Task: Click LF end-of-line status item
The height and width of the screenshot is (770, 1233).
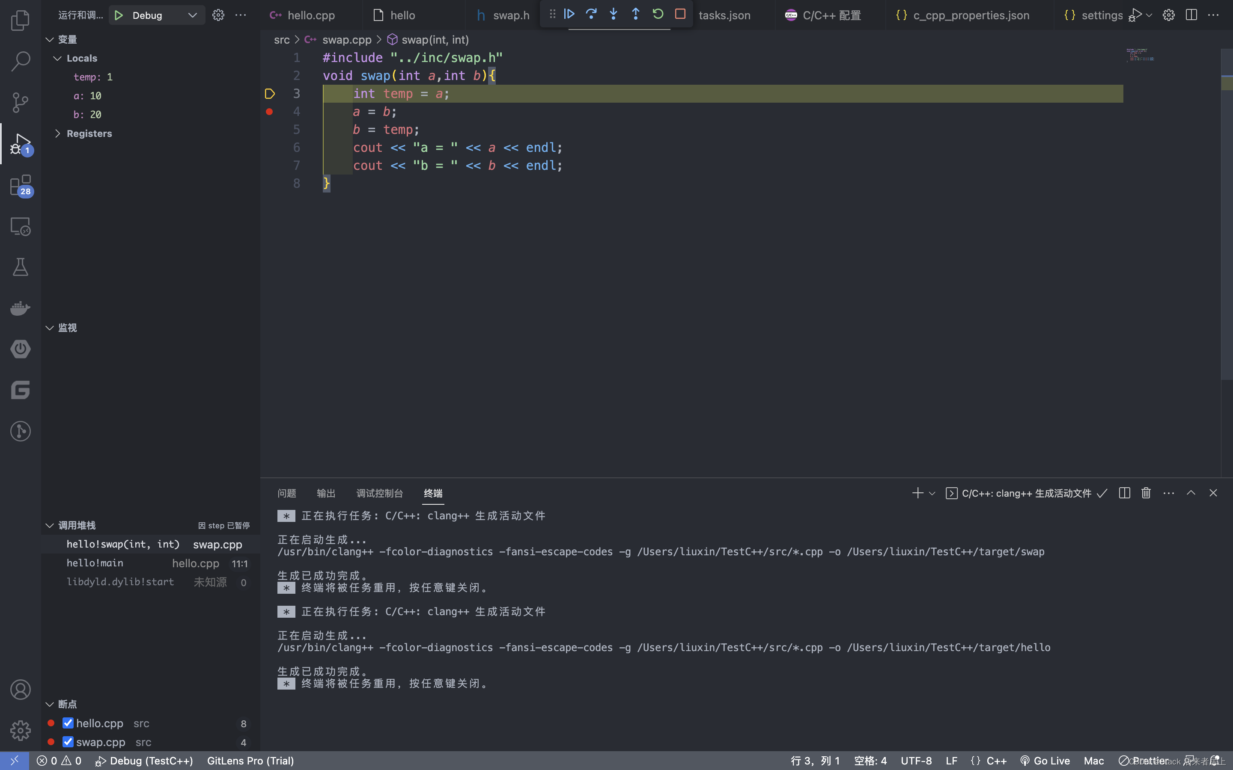Action: pos(951,761)
